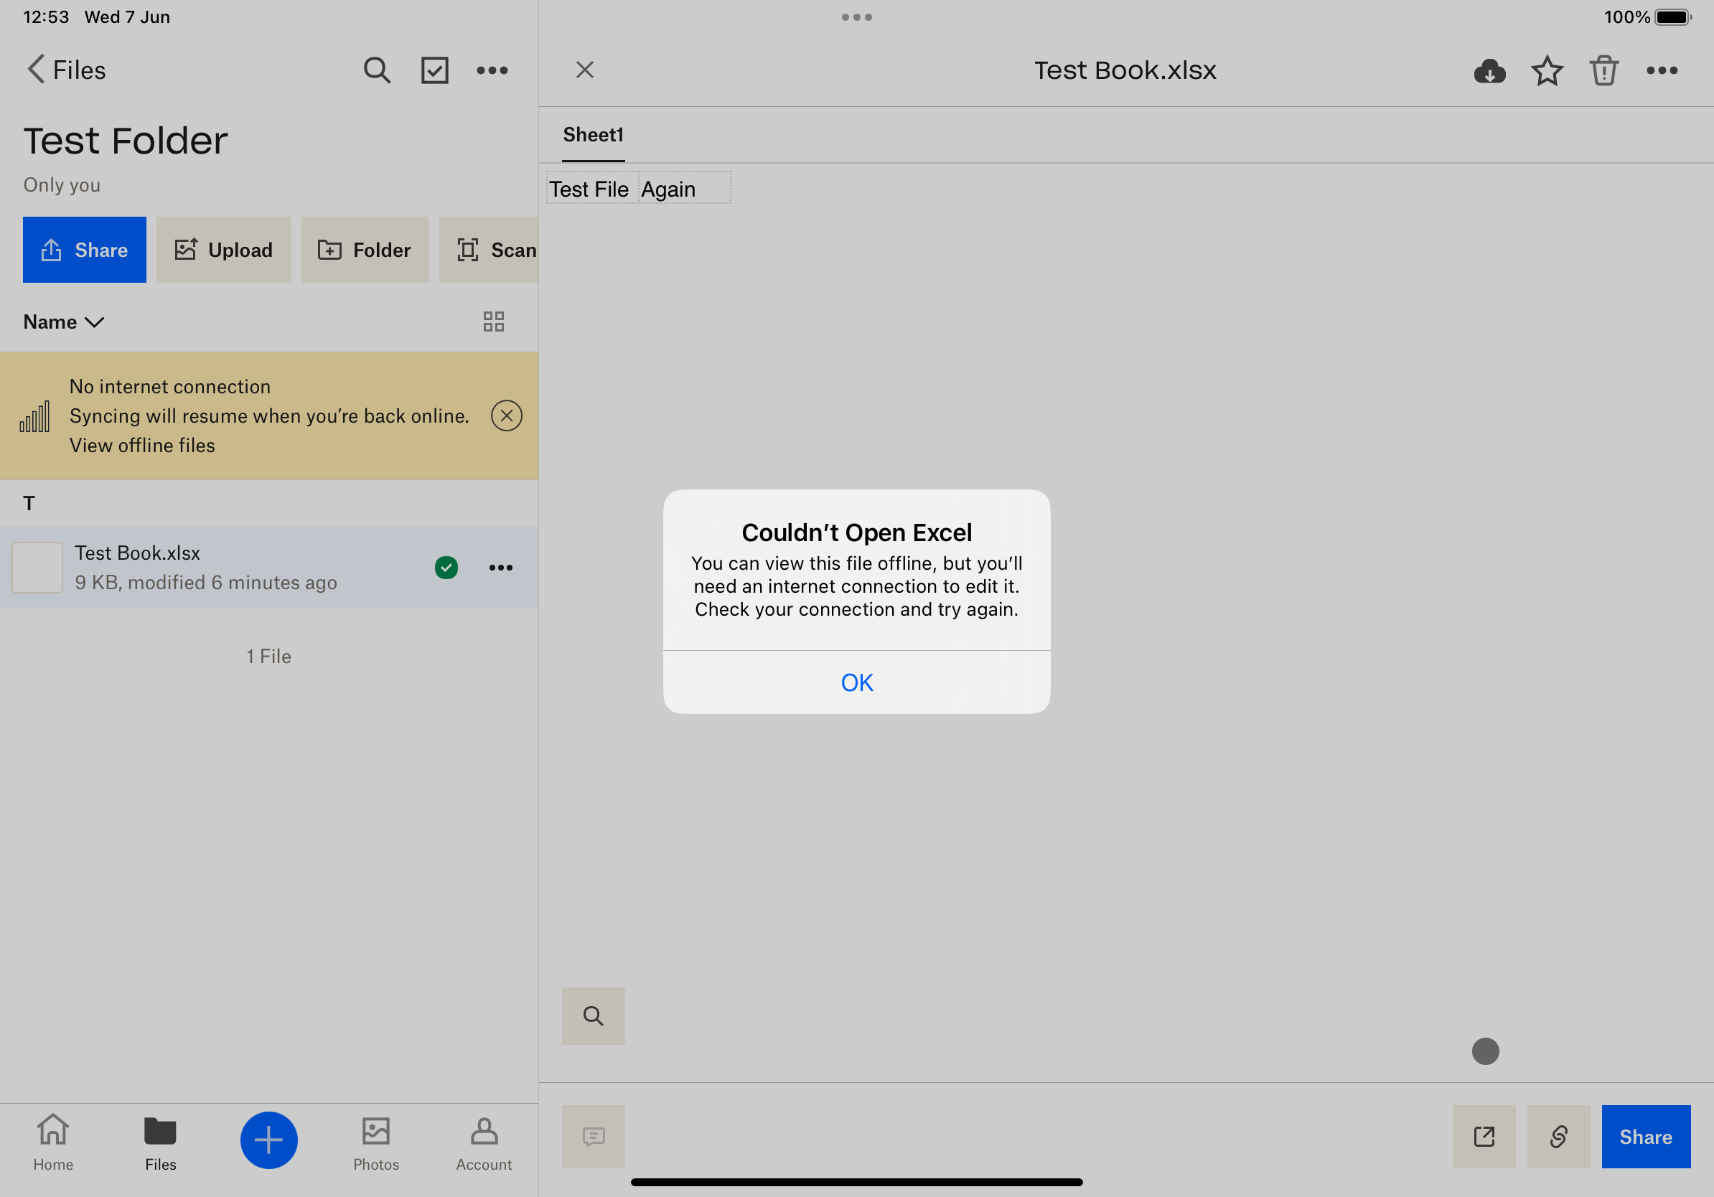Tap blue Share button in preview
1714x1197 pixels.
pyautogui.click(x=1646, y=1137)
